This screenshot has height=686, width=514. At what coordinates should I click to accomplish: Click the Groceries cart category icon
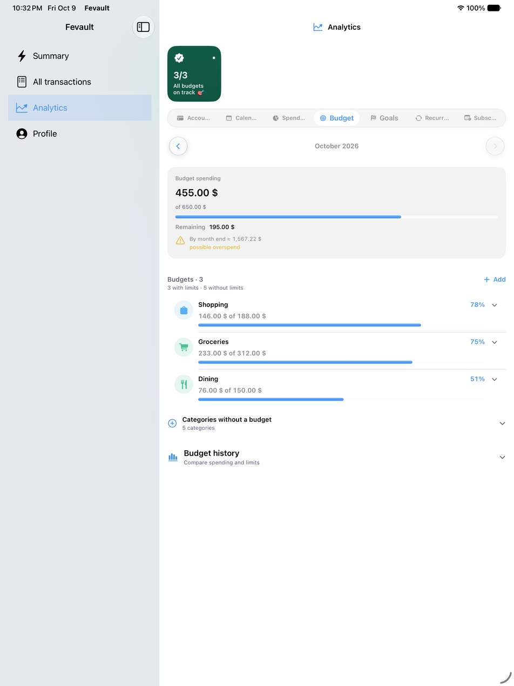pyautogui.click(x=184, y=348)
